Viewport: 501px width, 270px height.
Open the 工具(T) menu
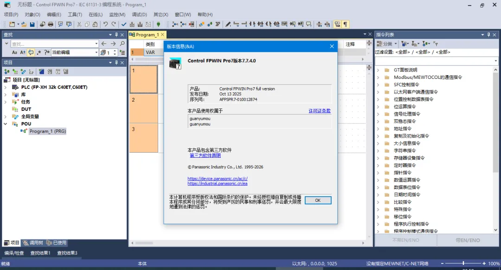(75, 14)
